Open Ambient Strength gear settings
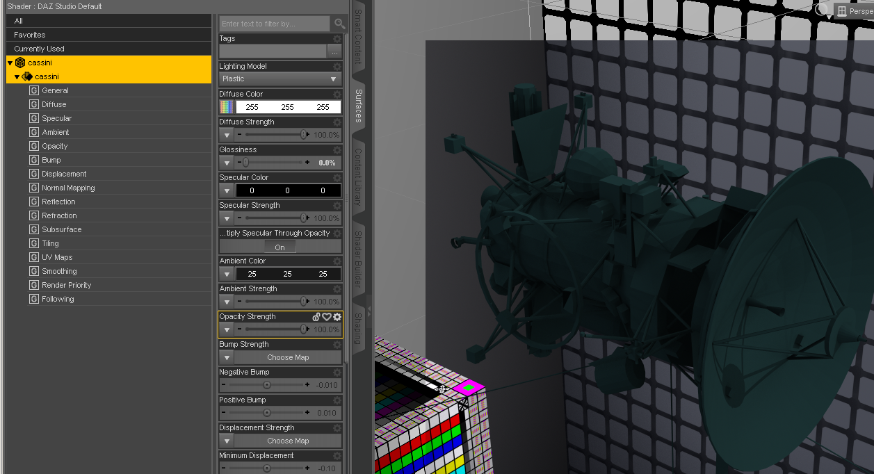 pos(337,288)
